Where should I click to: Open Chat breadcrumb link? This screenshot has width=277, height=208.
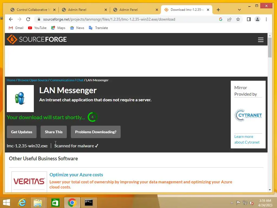click(80, 80)
